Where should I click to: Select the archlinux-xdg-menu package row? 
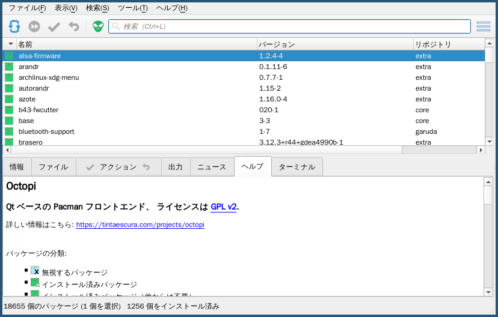[244, 77]
